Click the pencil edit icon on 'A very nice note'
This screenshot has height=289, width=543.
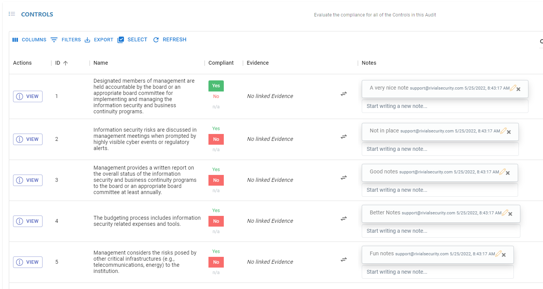click(x=513, y=88)
